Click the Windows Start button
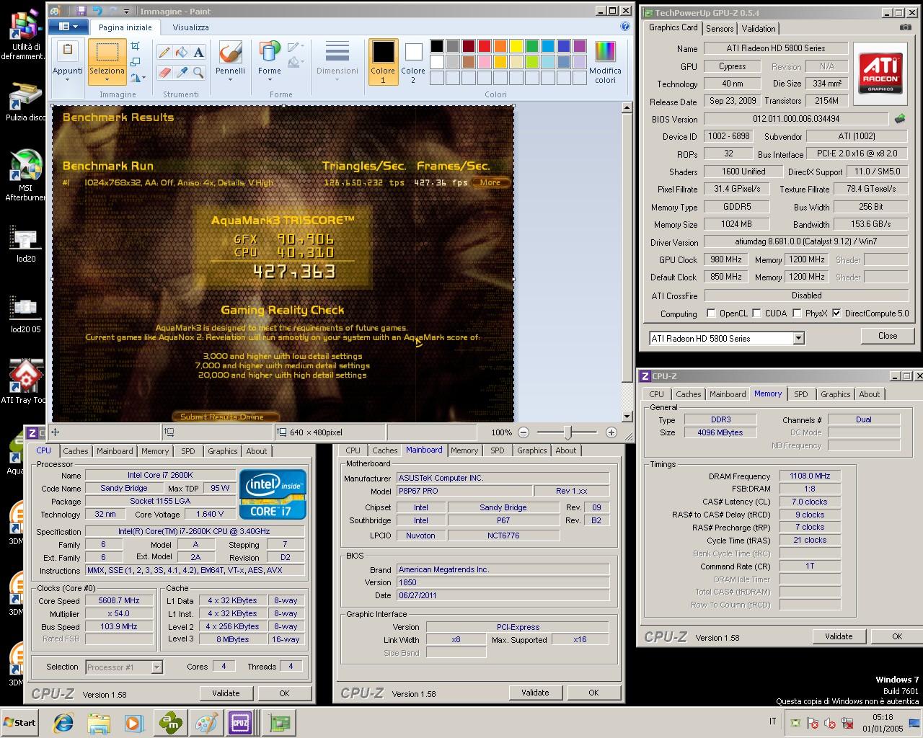 click(20, 722)
